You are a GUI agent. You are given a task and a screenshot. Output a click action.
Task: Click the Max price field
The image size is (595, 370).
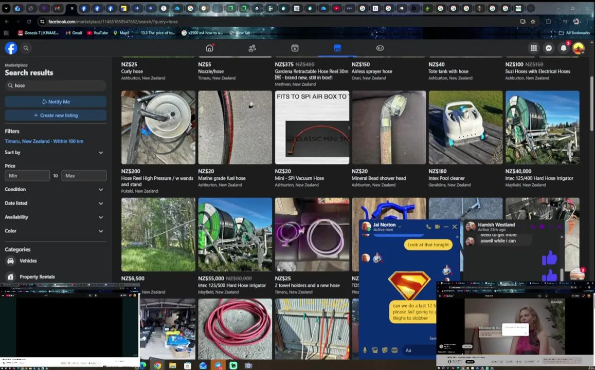click(84, 176)
